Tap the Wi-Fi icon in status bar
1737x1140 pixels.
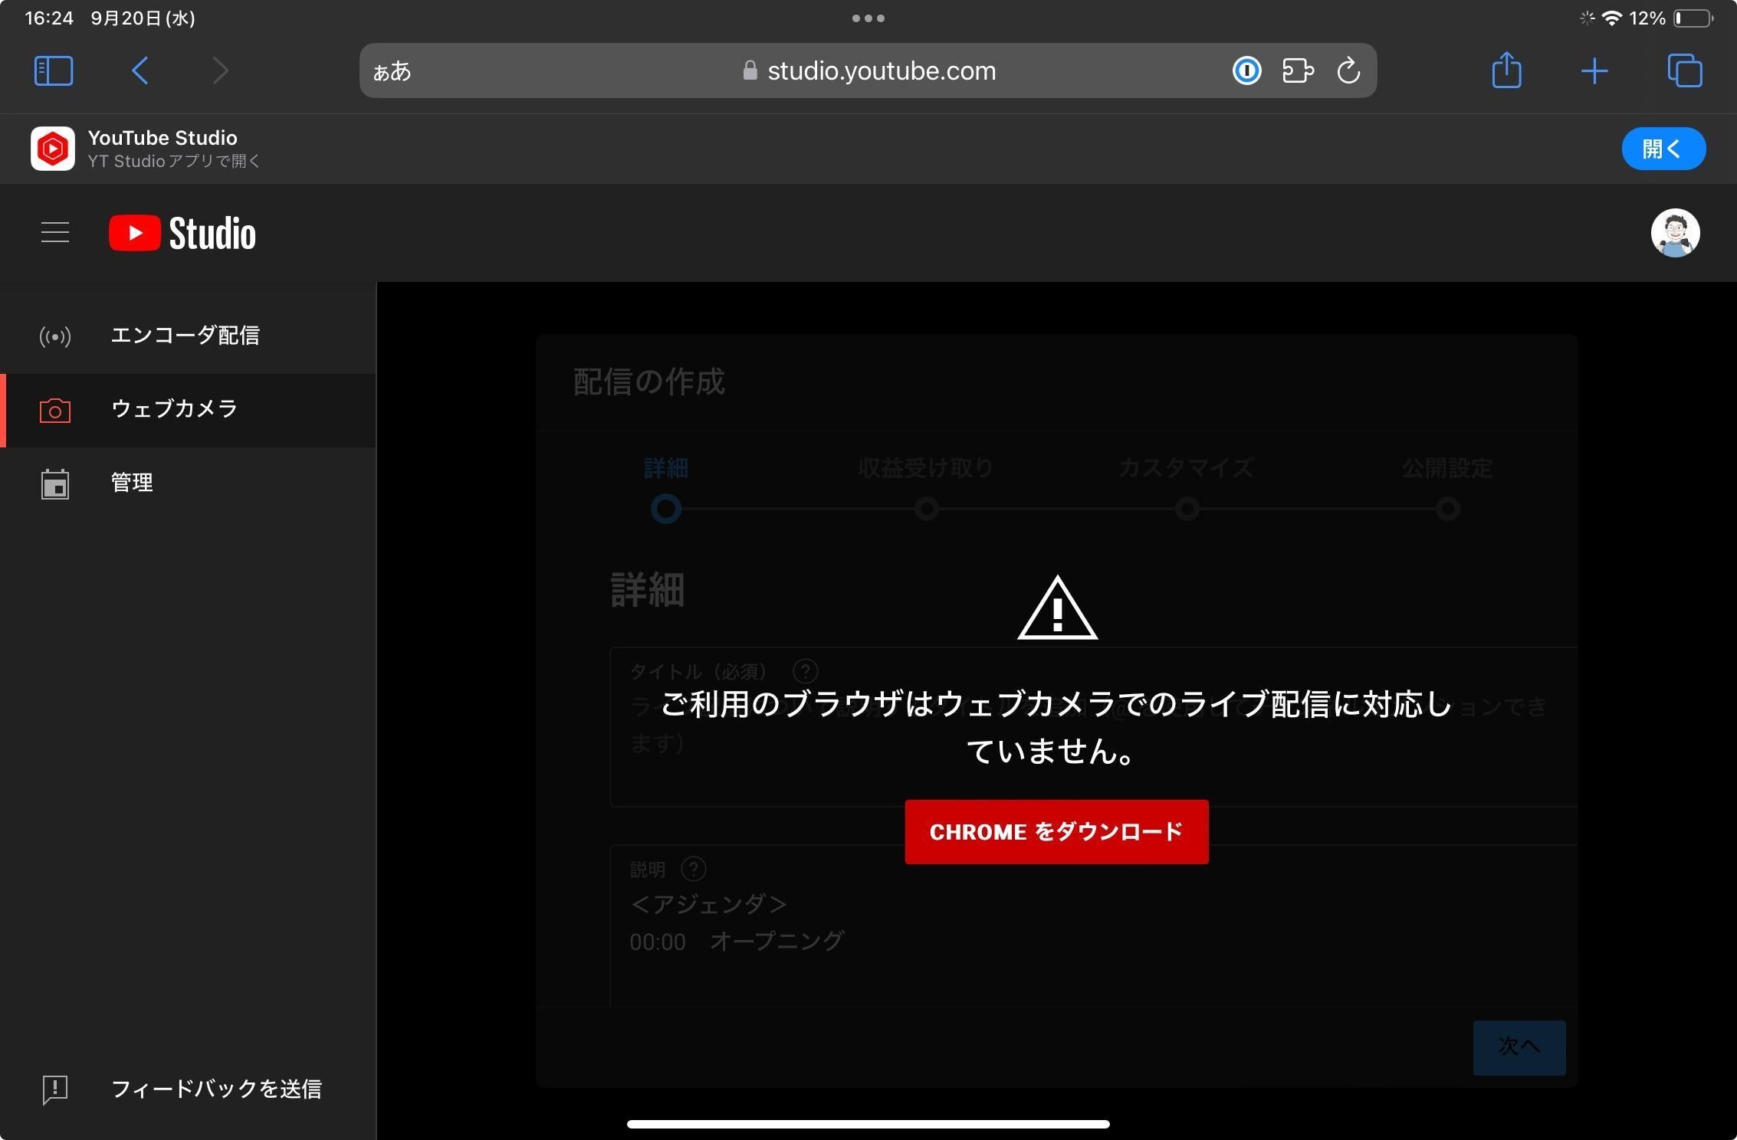(1612, 18)
